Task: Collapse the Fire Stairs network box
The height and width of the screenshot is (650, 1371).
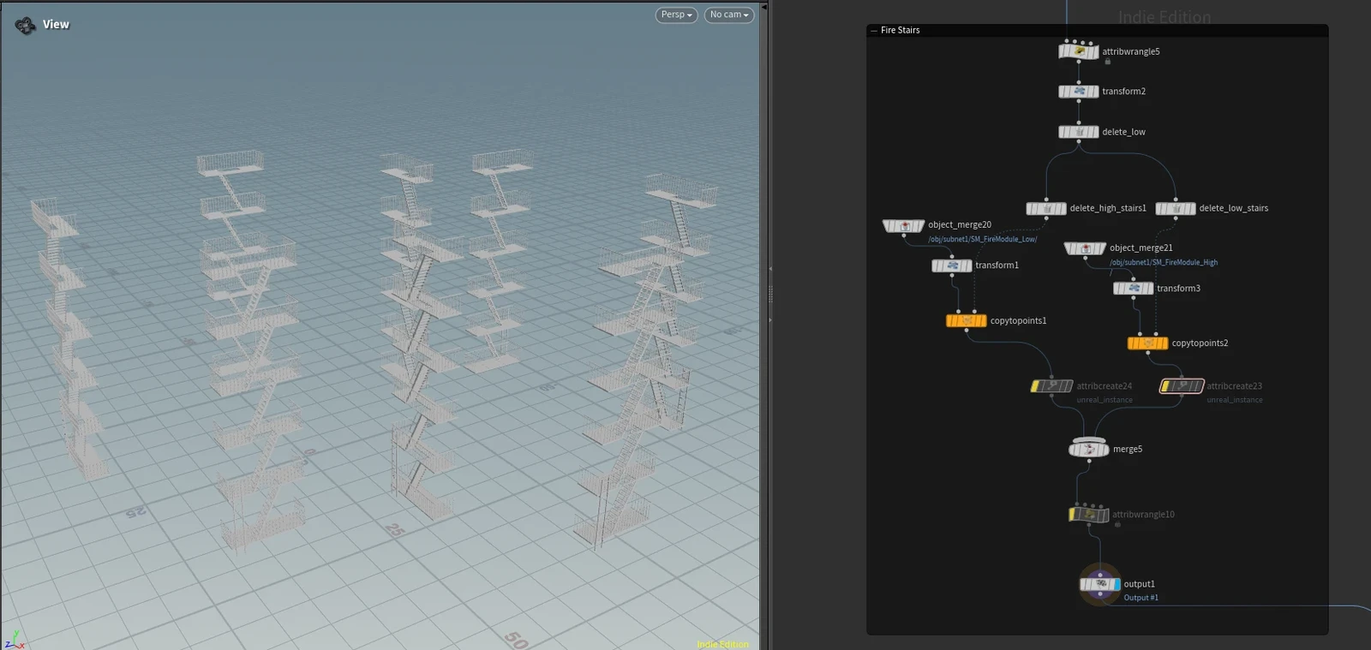Action: tap(874, 30)
